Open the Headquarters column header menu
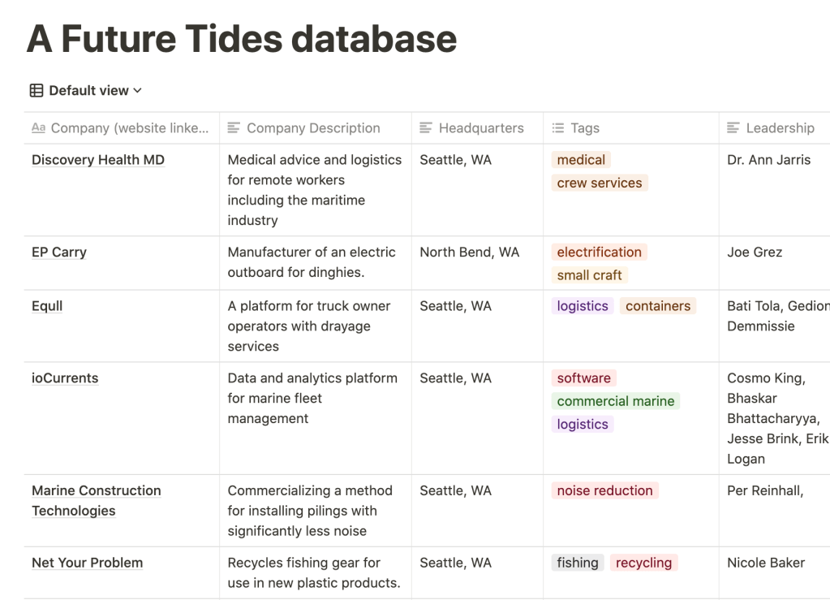830x600 pixels. (481, 128)
